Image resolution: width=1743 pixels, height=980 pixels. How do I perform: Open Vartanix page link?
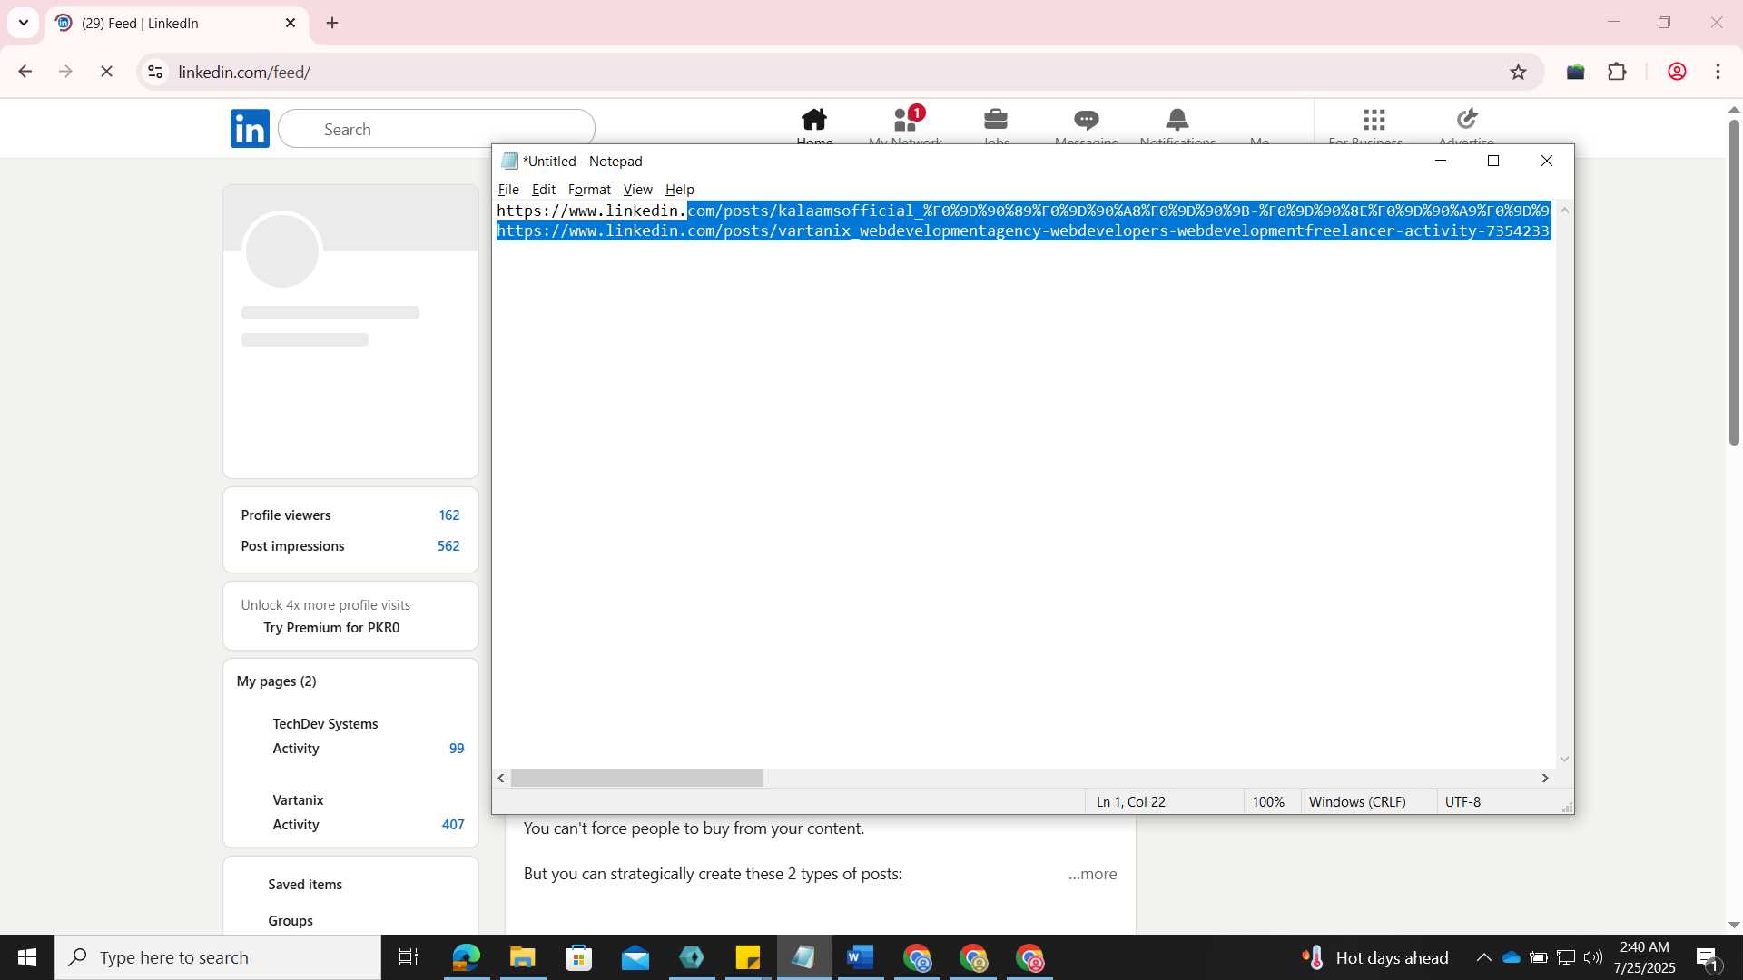pyautogui.click(x=298, y=799)
